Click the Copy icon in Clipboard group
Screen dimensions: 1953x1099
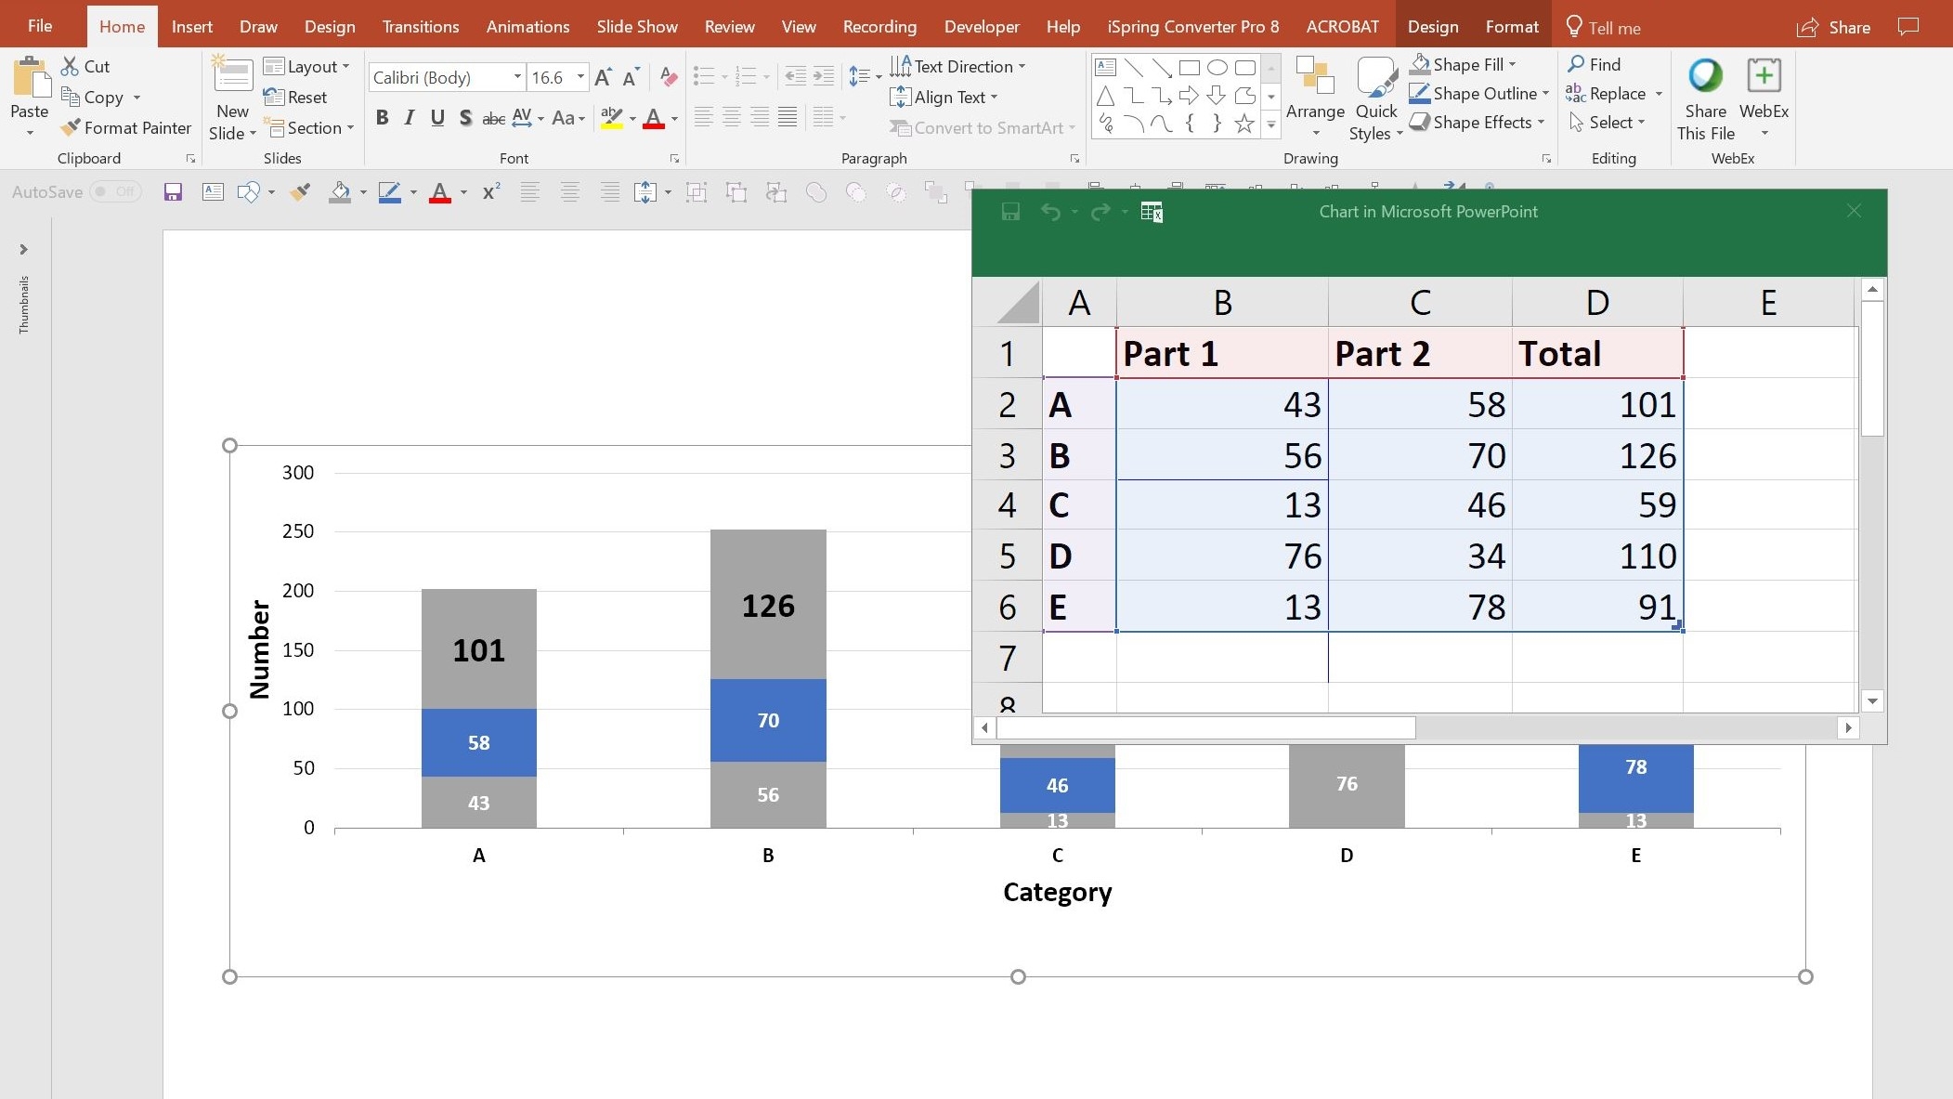(70, 97)
